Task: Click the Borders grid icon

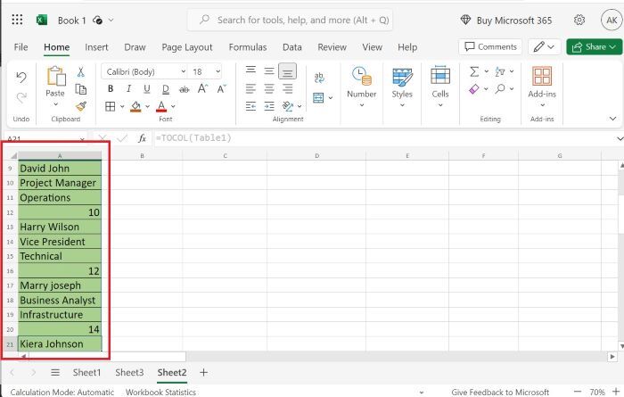Action: 111,106
